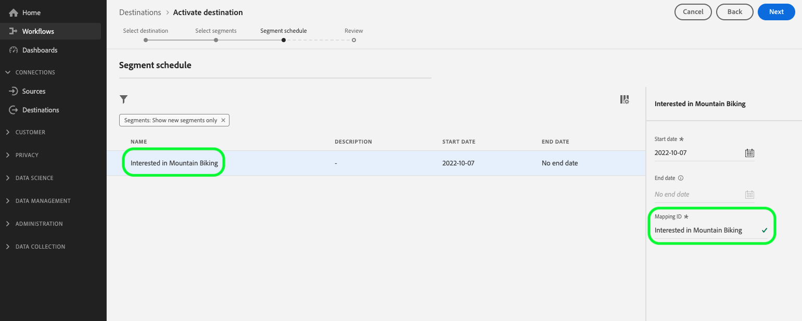The image size is (802, 321).
Task: Click the Sources arrow icon
Action: [x=14, y=91]
